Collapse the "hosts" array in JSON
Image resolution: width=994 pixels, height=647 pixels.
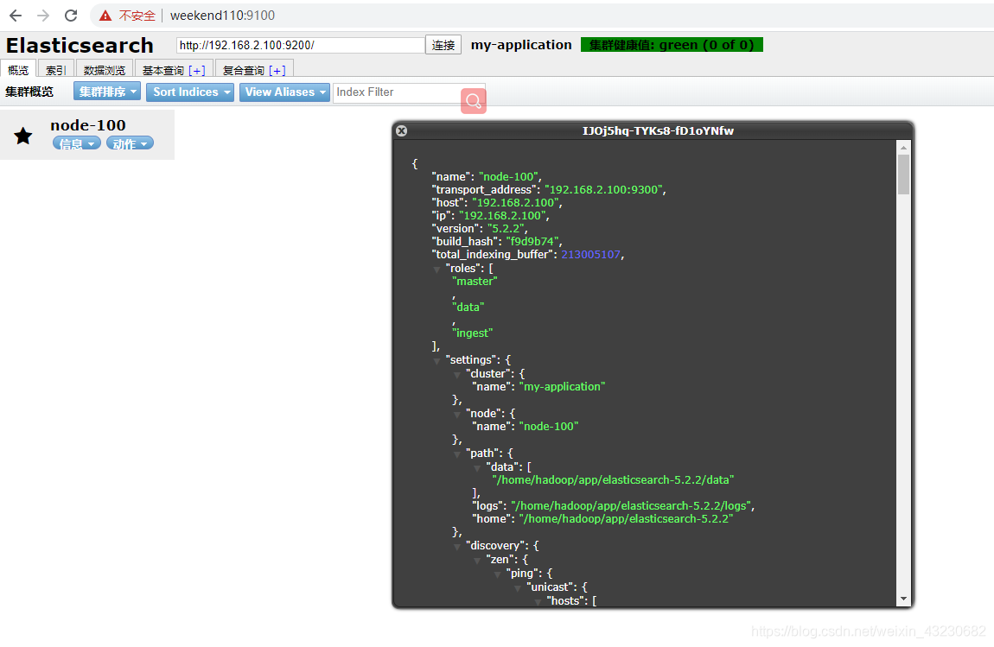point(538,601)
